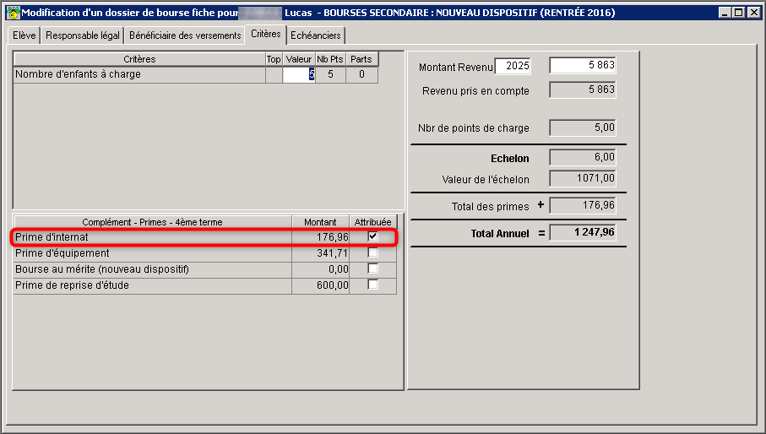Click the Top cell of the criteria row
Image resolution: width=766 pixels, height=434 pixels.
pyautogui.click(x=274, y=74)
